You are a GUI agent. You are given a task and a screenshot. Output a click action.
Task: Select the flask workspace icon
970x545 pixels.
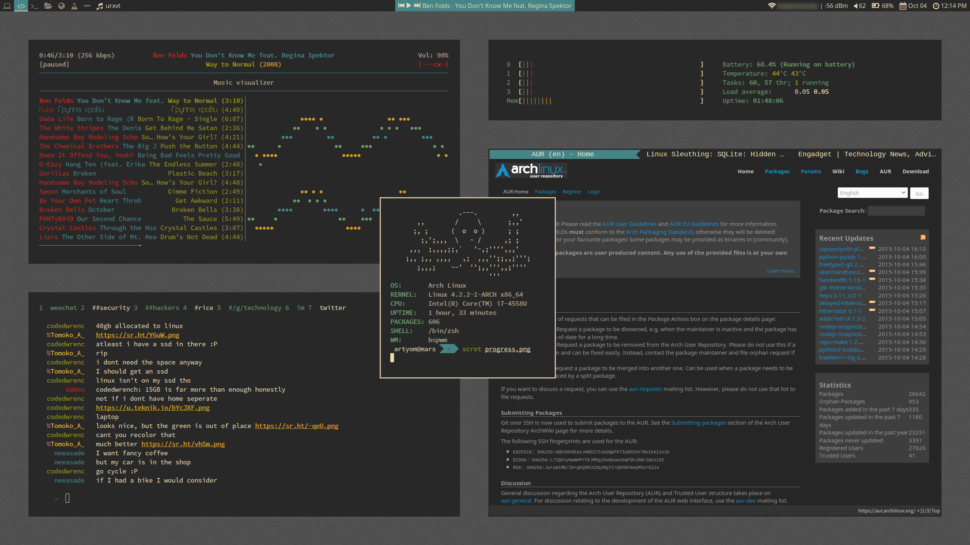74,6
